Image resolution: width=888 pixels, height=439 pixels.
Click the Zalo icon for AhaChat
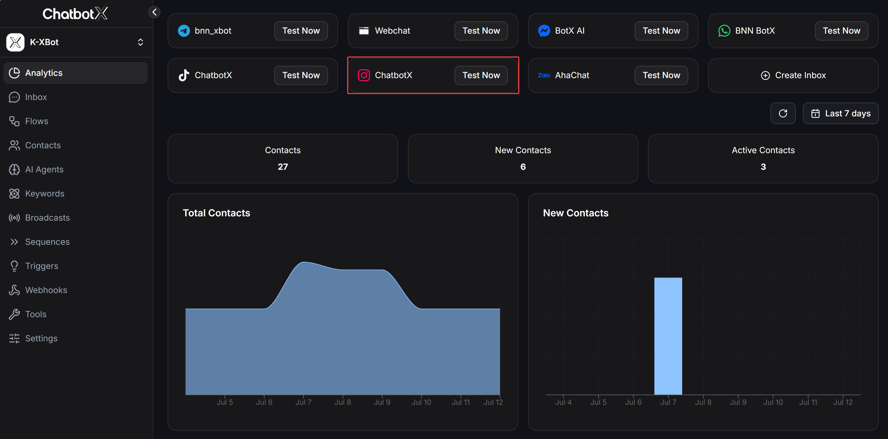click(x=544, y=75)
